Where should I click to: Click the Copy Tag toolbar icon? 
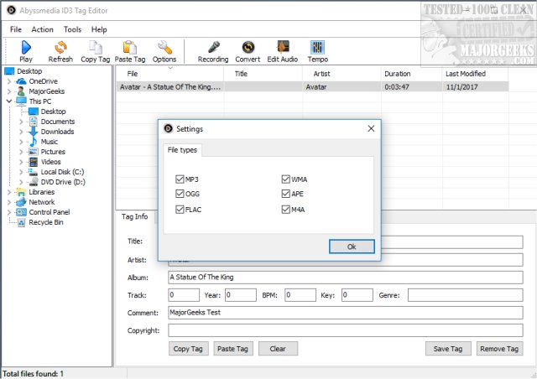(95, 47)
